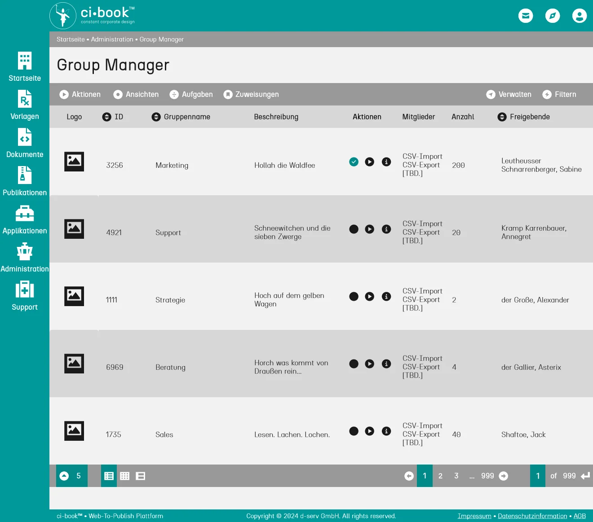Click the info icon for Sales
The image size is (593, 522).
(386, 431)
